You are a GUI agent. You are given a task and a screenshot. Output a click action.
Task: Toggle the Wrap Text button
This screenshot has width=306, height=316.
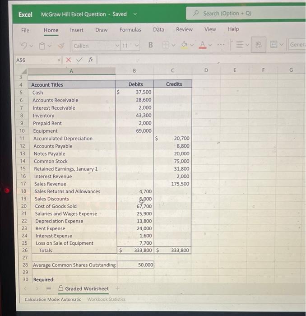pos(258,44)
